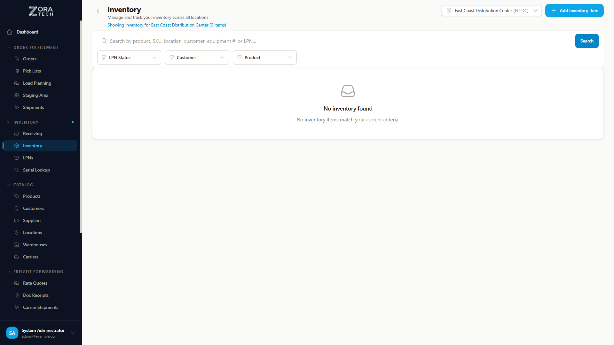
Task: Click the Warehouses shop icon
Action: (x=17, y=245)
